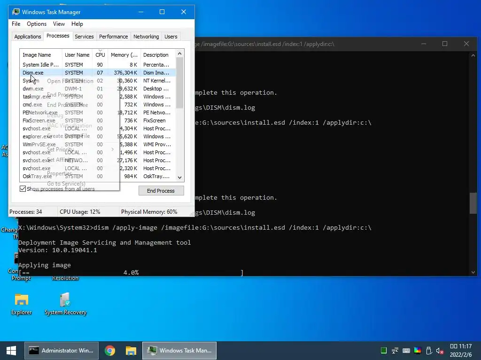This screenshot has height=360, width=481.
Task: Select the OskTray.exe process row
Action: tap(98, 176)
